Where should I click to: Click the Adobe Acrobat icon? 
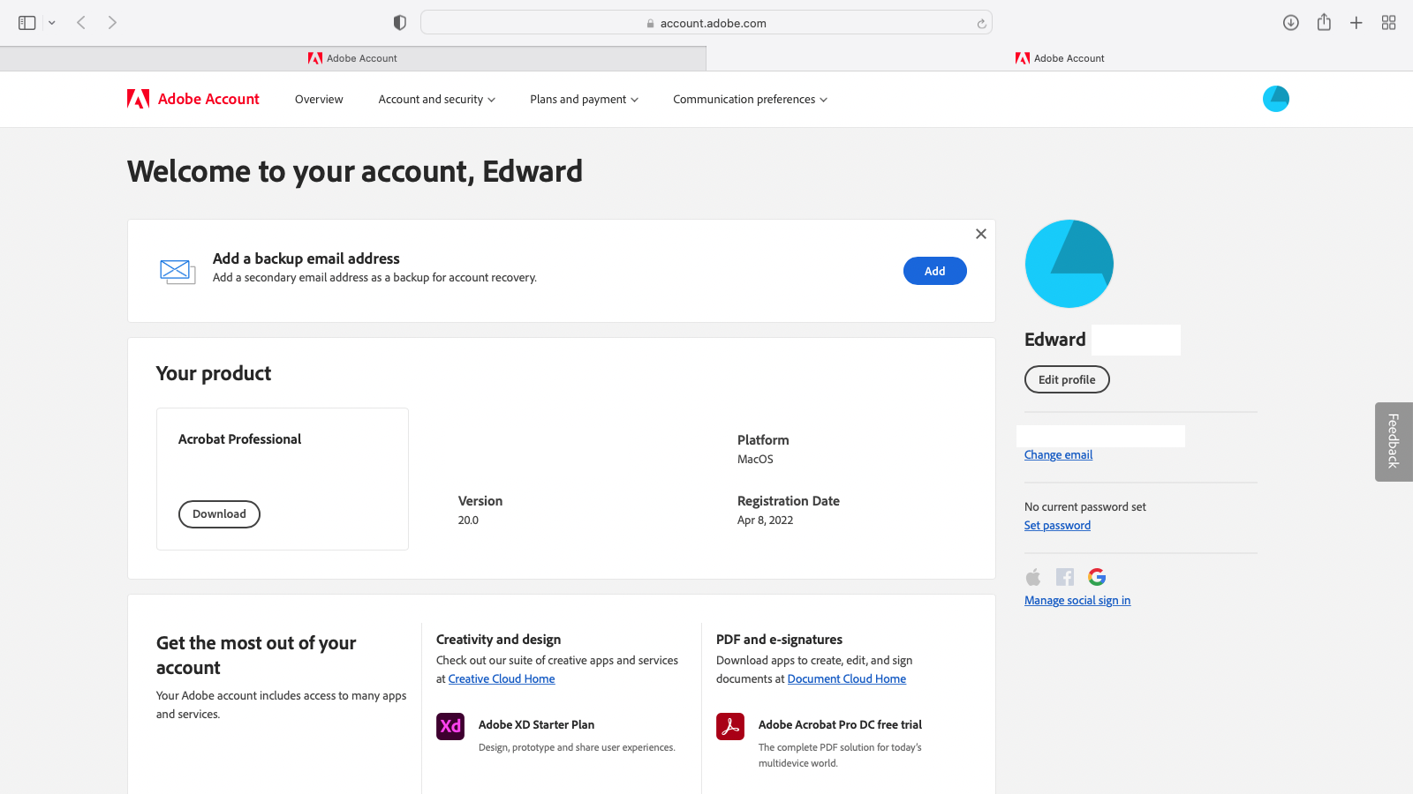730,726
